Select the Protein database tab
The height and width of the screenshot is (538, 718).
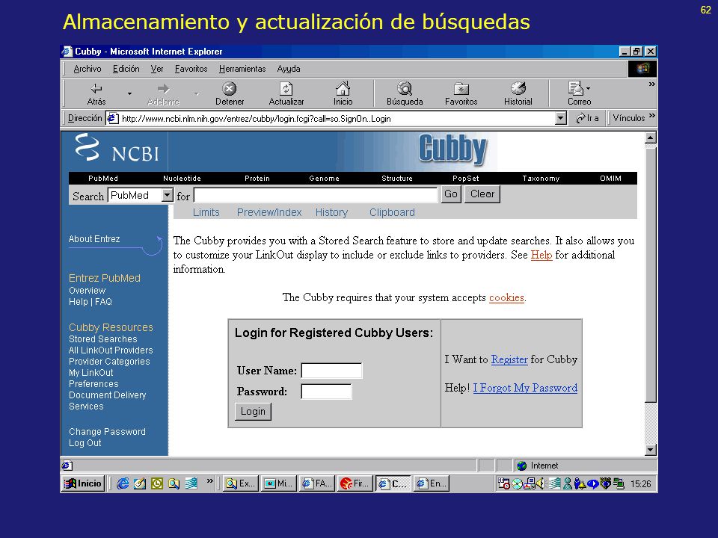tap(257, 179)
